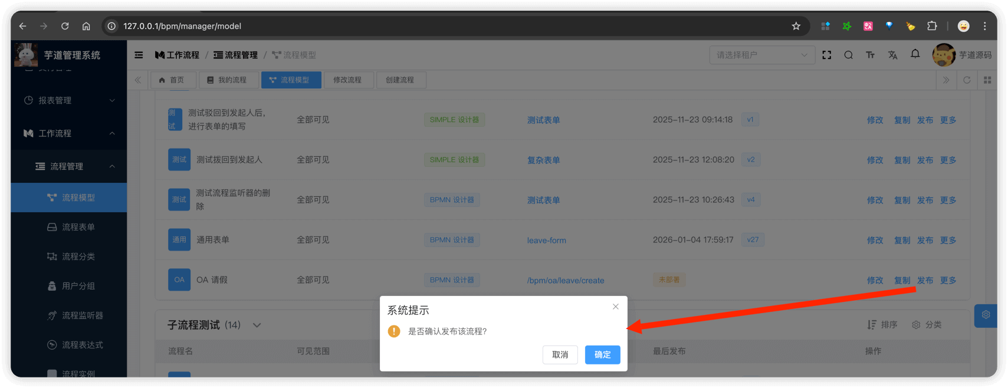Open the browser home page icon
This screenshot has width=1008, height=388.
tap(86, 26)
